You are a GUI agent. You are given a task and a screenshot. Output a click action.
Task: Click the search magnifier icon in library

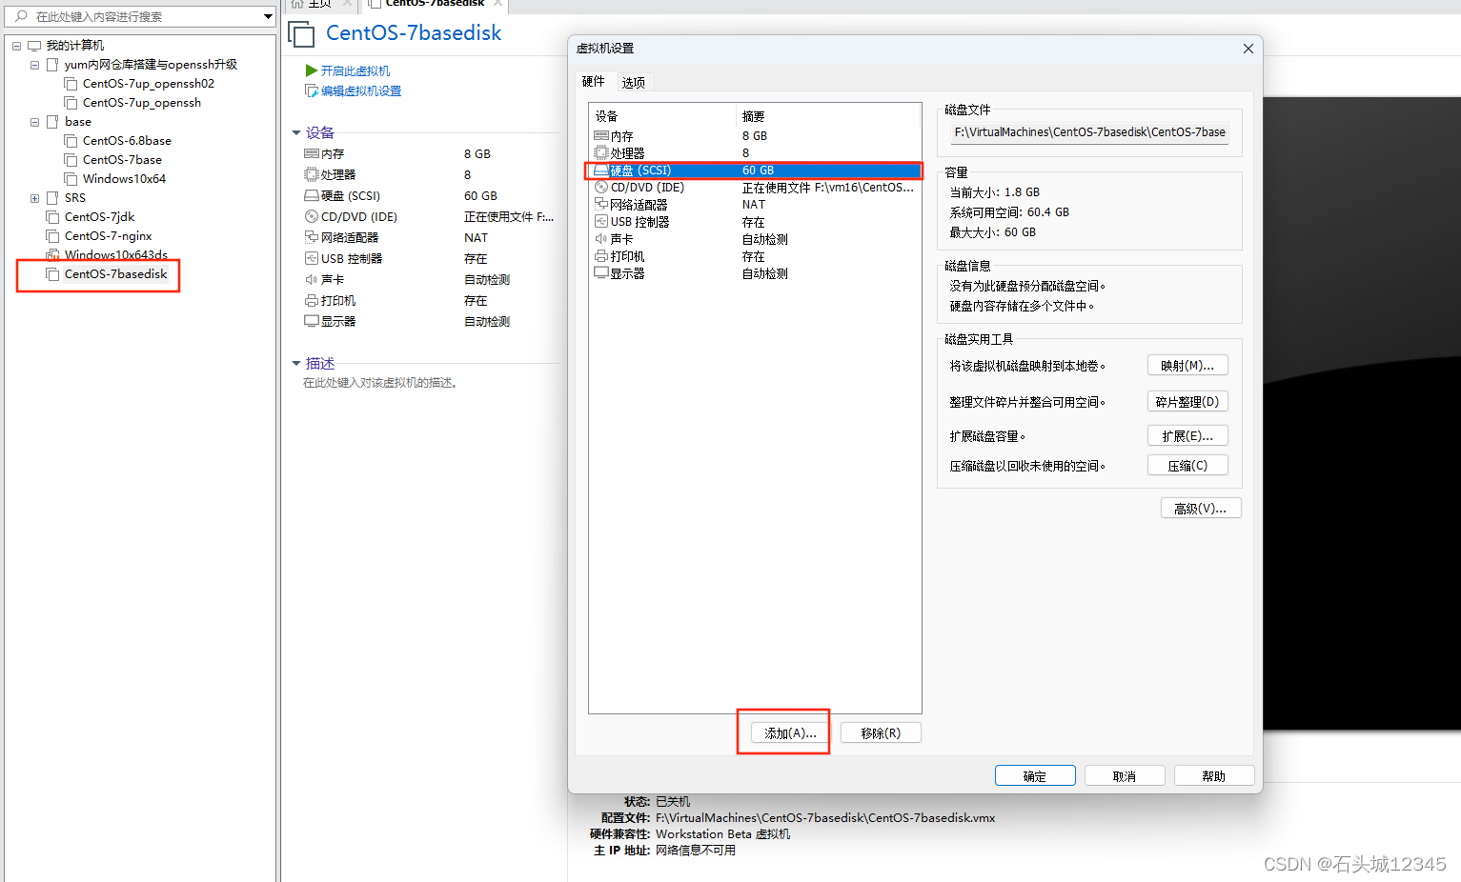21,16
